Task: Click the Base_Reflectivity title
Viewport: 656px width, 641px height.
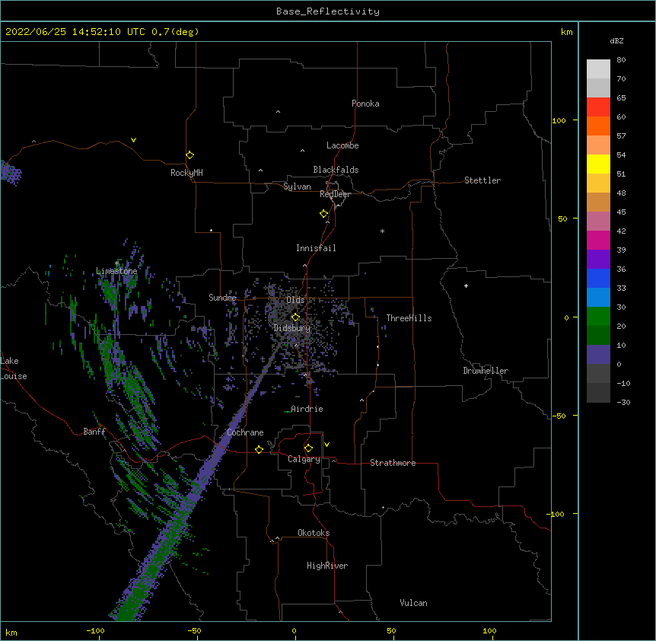Action: (x=328, y=11)
